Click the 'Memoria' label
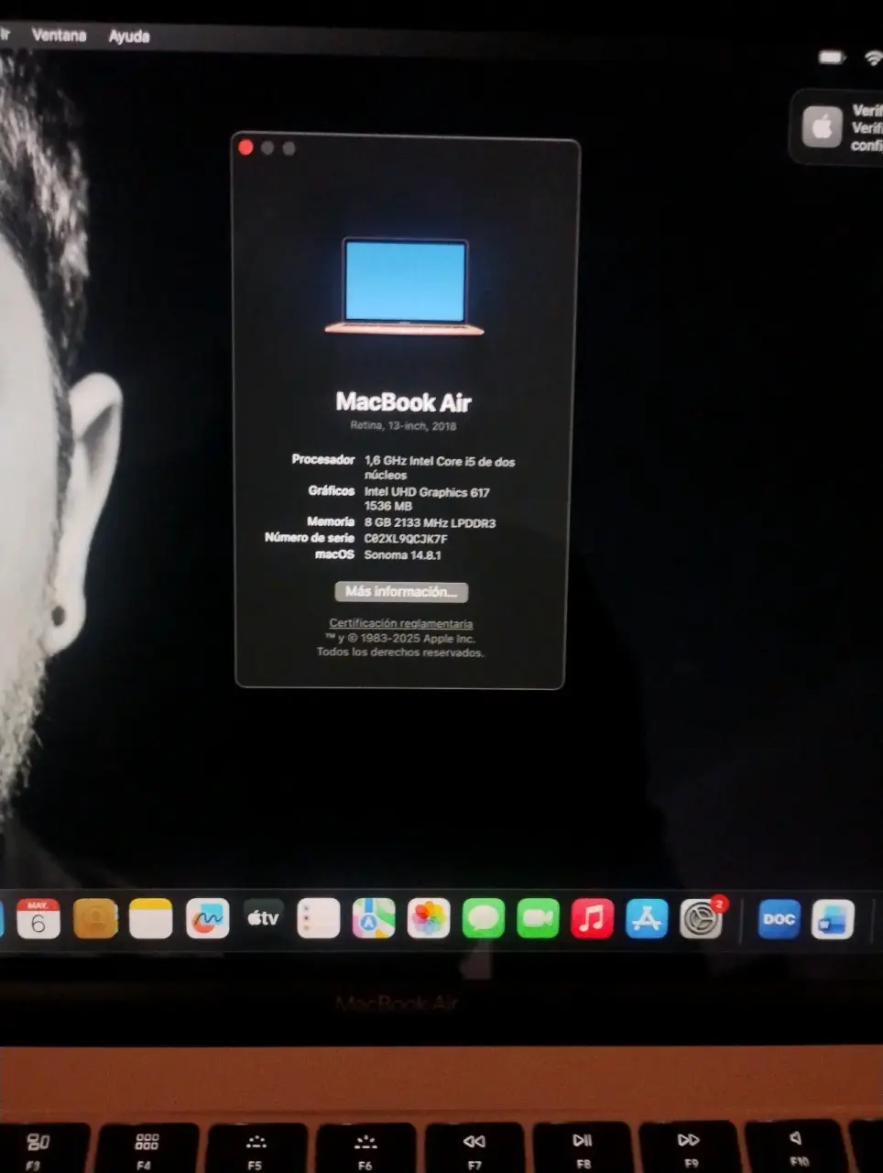The width and height of the screenshot is (883, 1173). click(331, 522)
